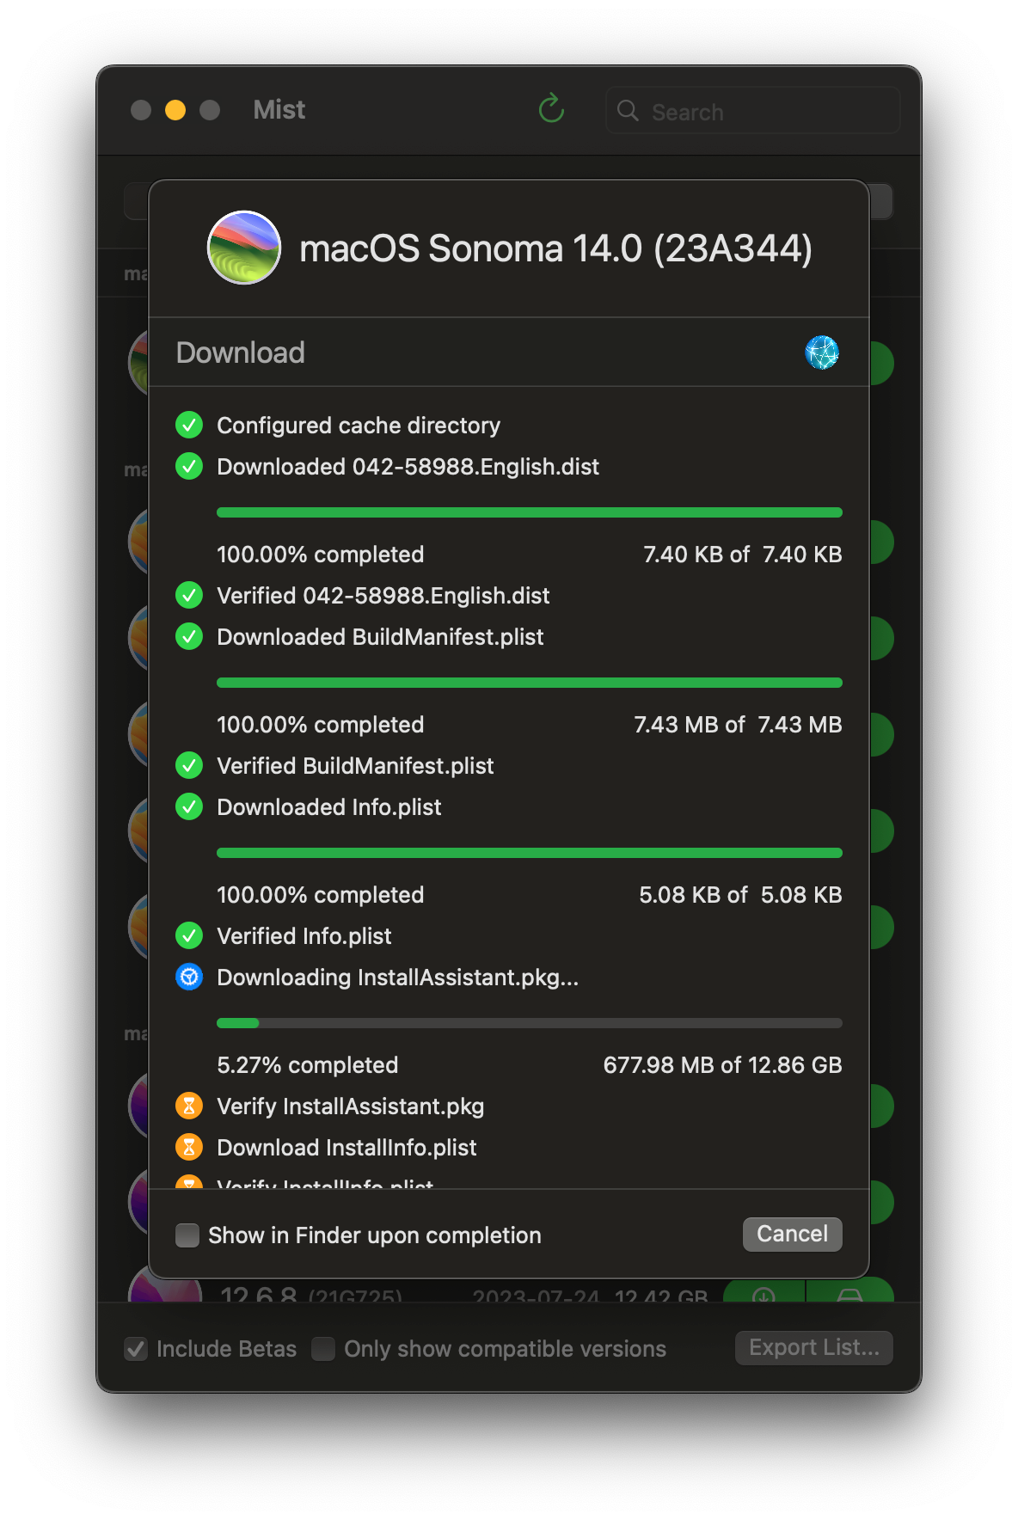Click the hourglass icon next to Verify InstallAssistant.pkg
Image resolution: width=1018 pixels, height=1520 pixels.
189,1106
